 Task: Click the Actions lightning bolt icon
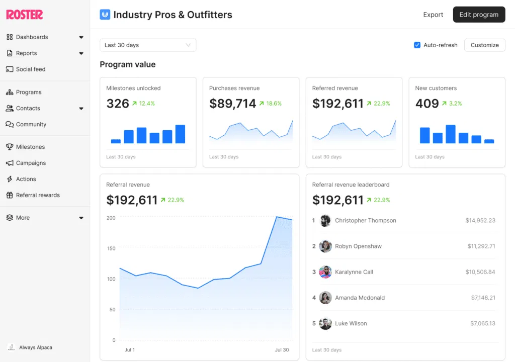point(10,179)
